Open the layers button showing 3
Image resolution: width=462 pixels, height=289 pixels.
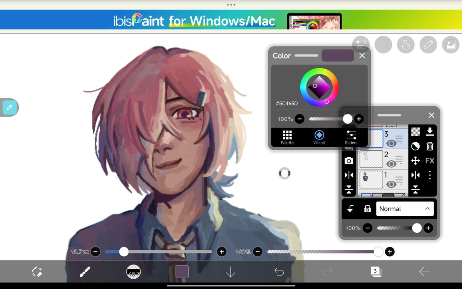(376, 272)
